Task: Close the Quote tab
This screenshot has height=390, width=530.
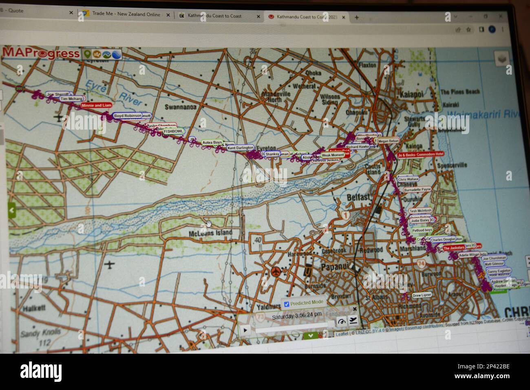Action: point(71,13)
